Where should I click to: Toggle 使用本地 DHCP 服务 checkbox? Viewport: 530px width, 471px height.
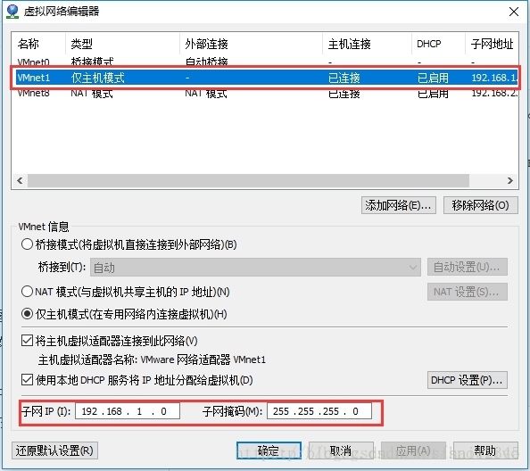pos(27,380)
